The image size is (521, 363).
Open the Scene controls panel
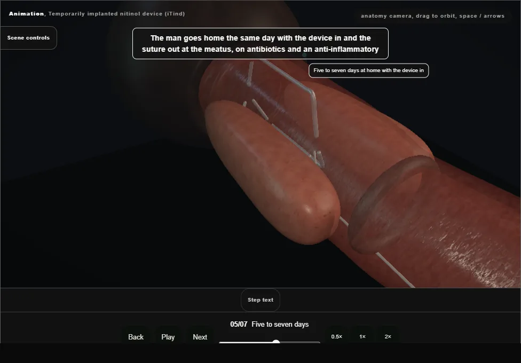point(29,38)
